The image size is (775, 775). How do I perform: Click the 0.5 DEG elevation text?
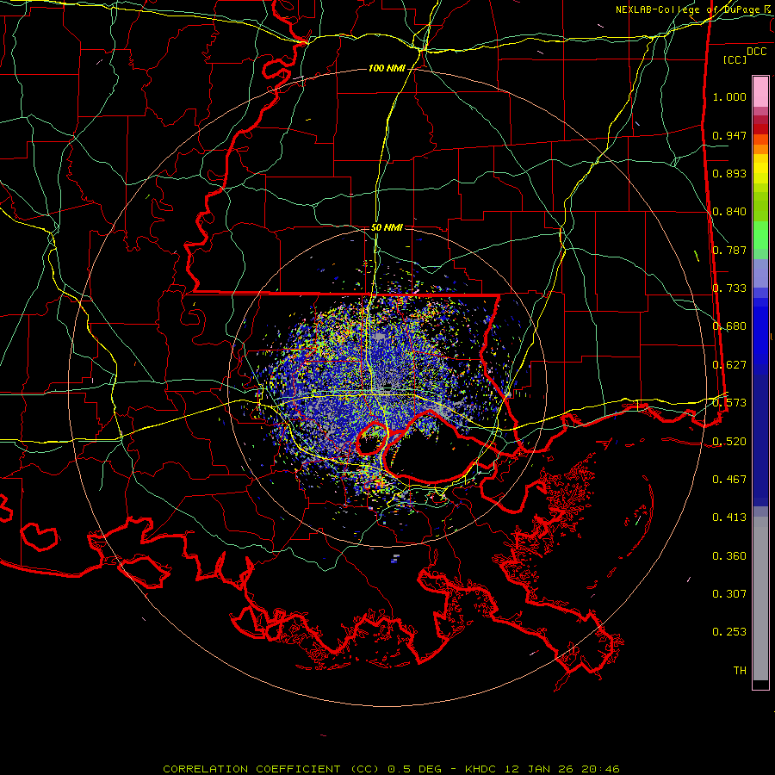pos(414,769)
